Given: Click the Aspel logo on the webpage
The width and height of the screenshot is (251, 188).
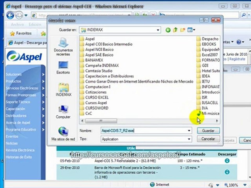Looking at the screenshot, I should point(24,57).
